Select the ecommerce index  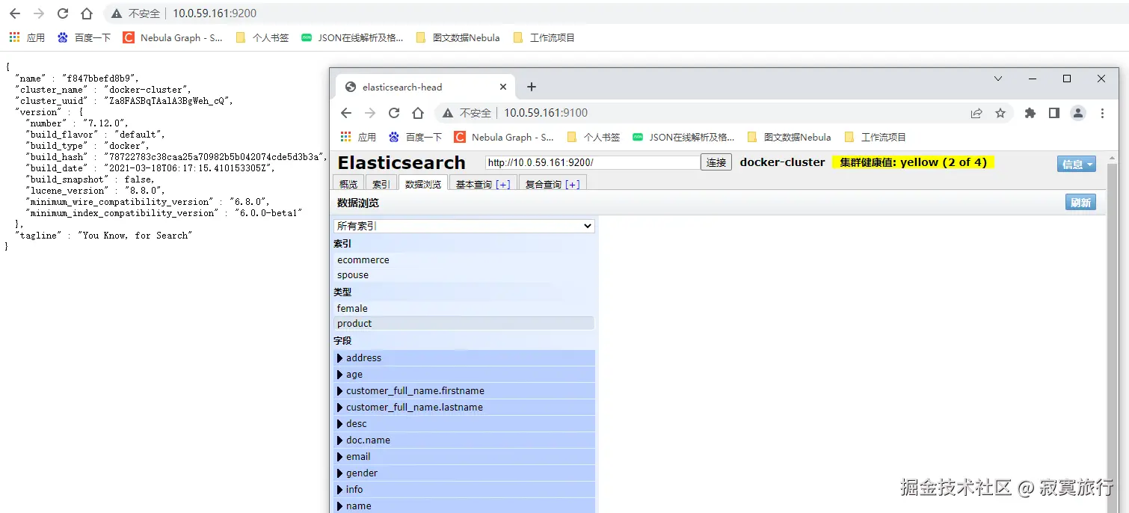464,260
